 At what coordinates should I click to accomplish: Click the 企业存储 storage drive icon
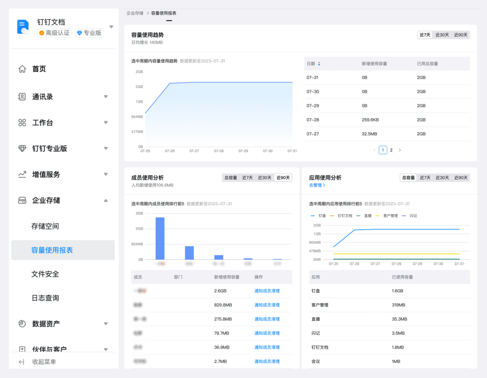22,200
